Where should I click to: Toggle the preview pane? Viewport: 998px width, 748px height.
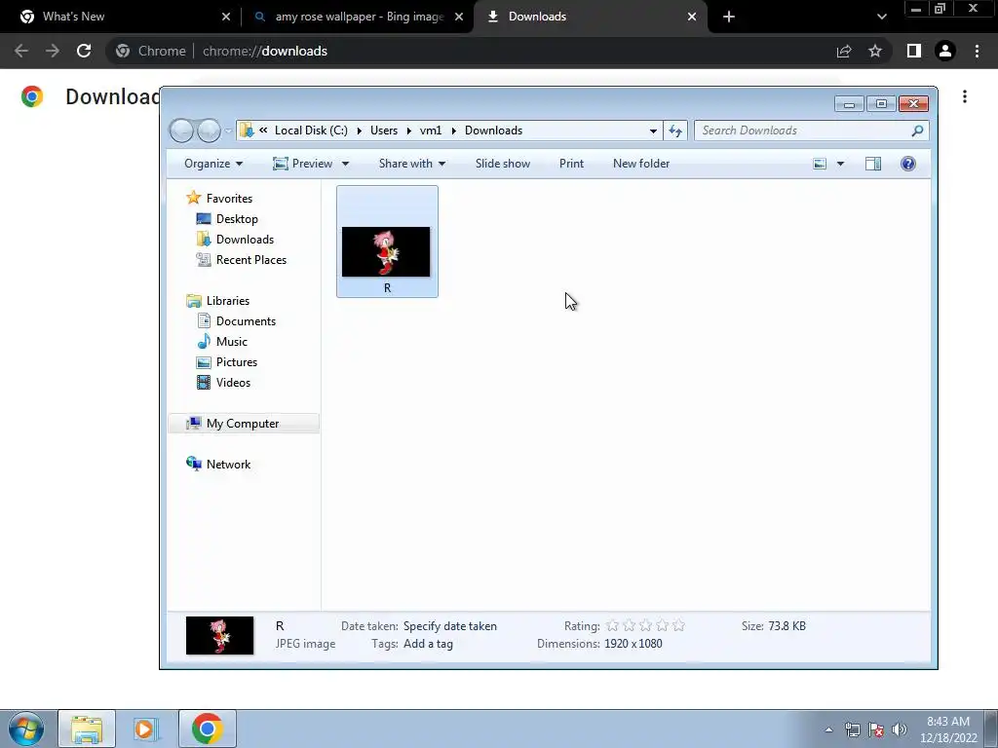click(x=873, y=164)
